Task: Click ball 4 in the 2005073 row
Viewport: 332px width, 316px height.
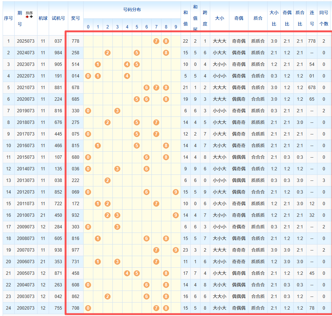Action: (x=127, y=273)
